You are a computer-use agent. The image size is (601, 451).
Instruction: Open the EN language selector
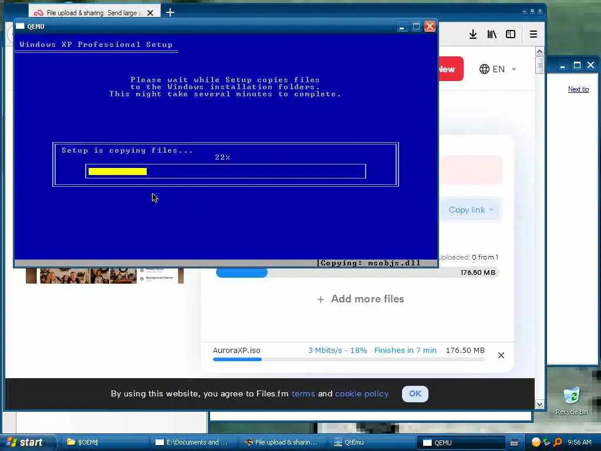pos(498,69)
